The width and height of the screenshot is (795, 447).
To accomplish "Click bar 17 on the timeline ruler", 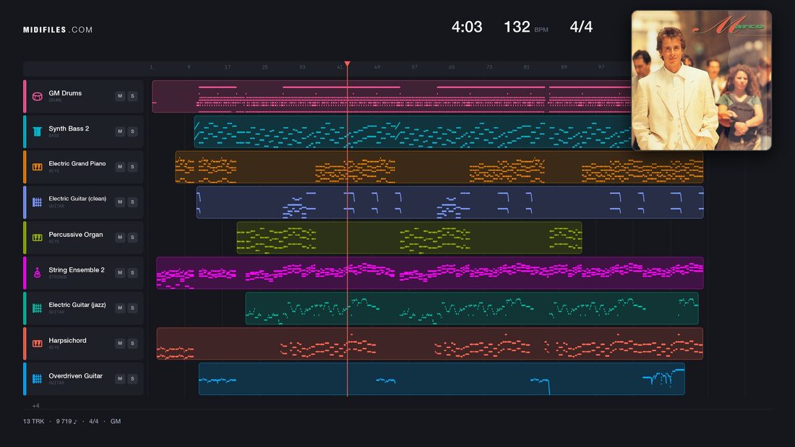I will (x=228, y=67).
